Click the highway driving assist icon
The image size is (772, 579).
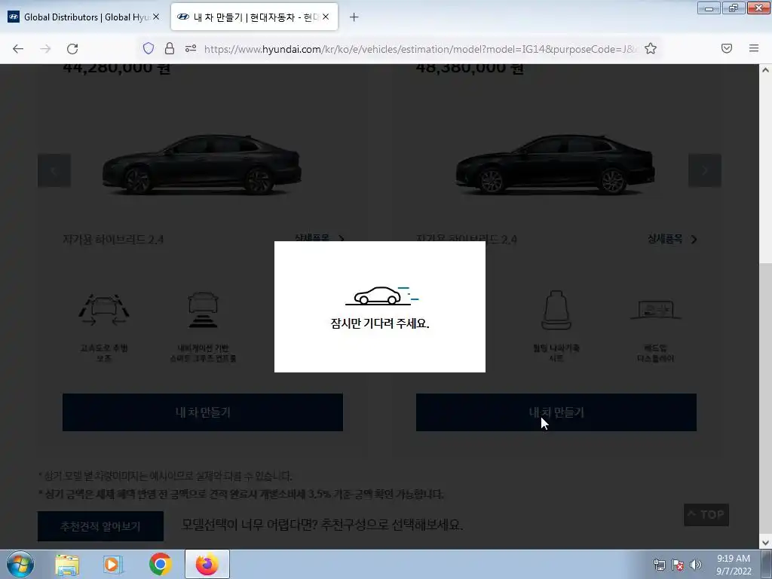pos(104,310)
